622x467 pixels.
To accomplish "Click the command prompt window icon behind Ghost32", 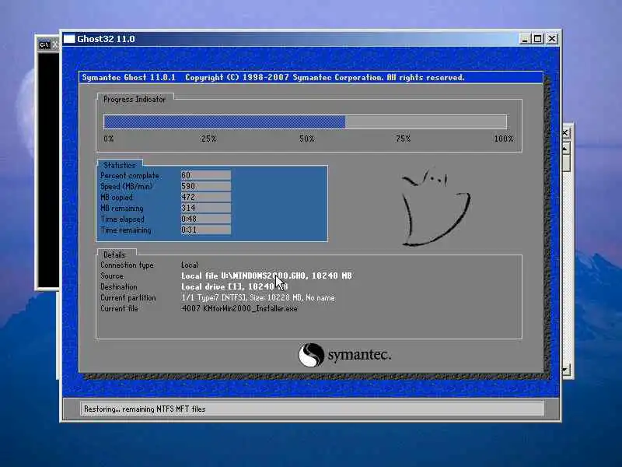I will [44, 44].
